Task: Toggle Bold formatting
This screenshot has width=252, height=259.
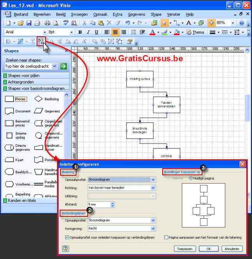Action: coord(80,32)
